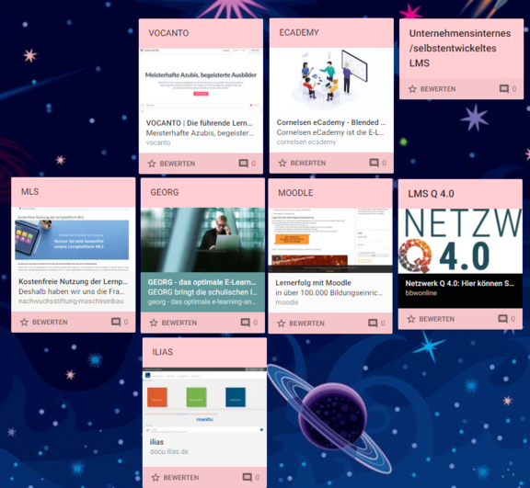Click 'bbwonline' source text
This screenshot has height=488, width=530.
421,293
